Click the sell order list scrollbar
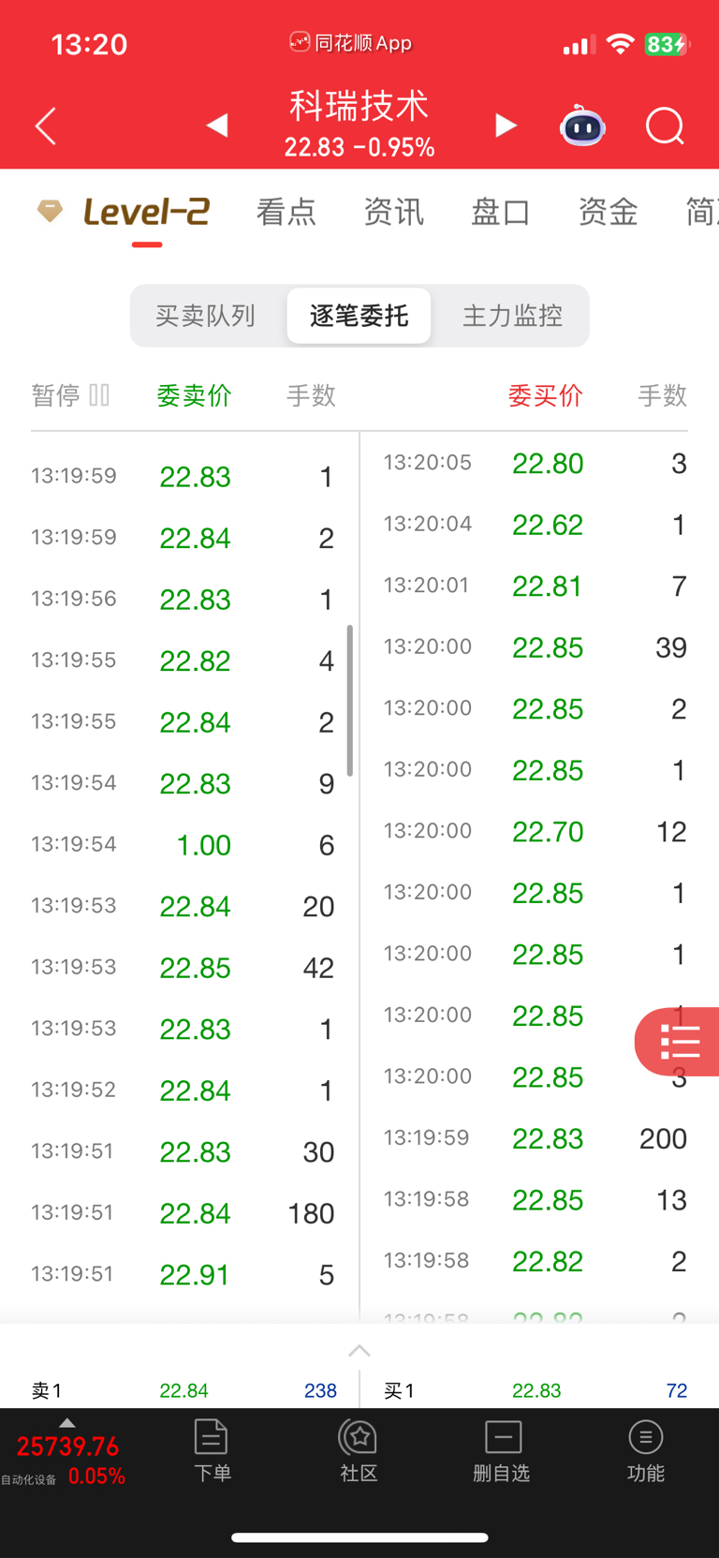Image resolution: width=719 pixels, height=1558 pixels. point(350,701)
